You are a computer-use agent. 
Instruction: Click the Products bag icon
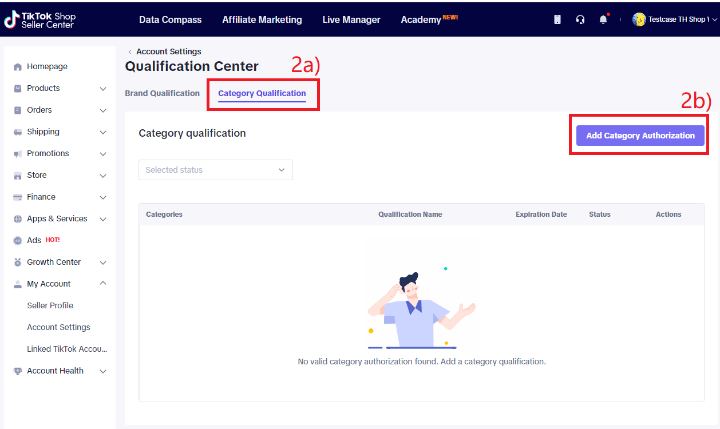[18, 89]
